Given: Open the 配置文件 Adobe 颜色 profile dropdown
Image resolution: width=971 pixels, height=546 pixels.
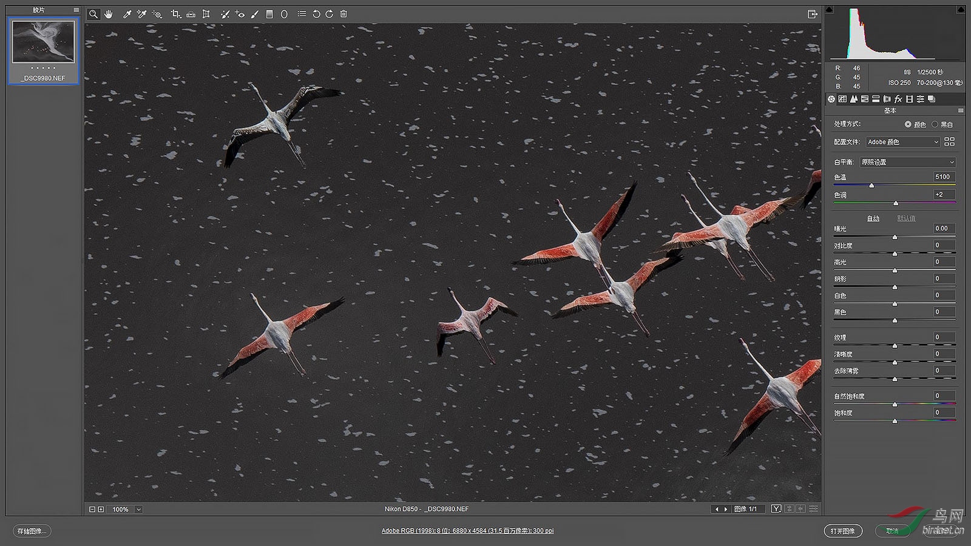Looking at the screenshot, I should tap(903, 142).
